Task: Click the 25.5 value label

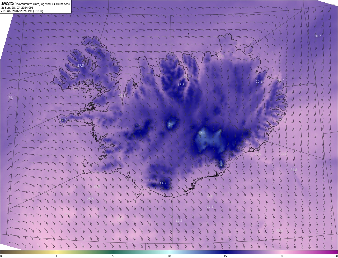Action: [x=122, y=96]
